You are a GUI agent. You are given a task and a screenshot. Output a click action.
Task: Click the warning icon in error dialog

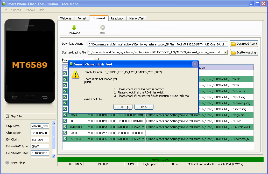[76, 75]
